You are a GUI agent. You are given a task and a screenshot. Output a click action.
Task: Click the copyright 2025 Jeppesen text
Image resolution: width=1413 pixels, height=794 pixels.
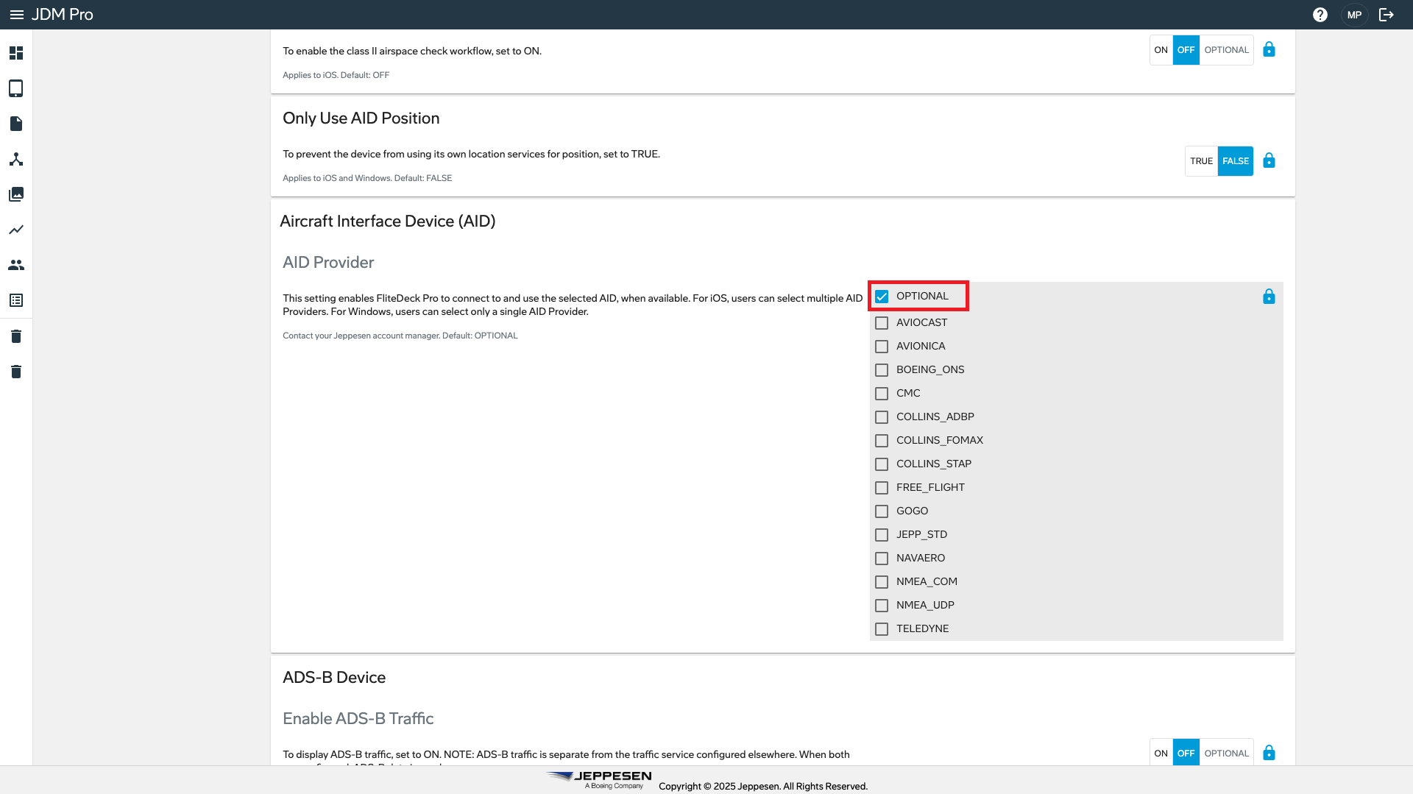pos(763,786)
